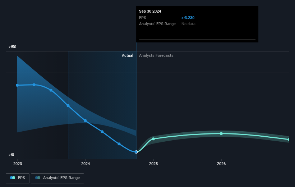Select the 2026 forecast EPS point
Screen dimensions: 295x187
[x=221, y=133]
